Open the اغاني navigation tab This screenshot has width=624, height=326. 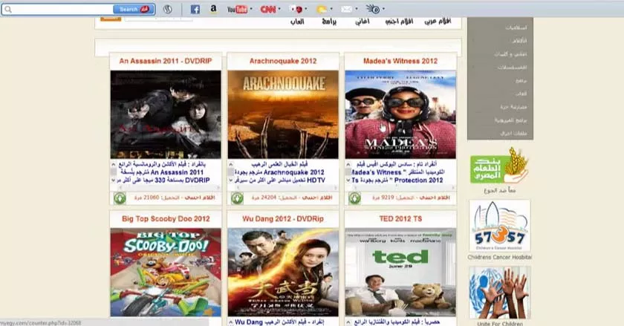click(363, 22)
